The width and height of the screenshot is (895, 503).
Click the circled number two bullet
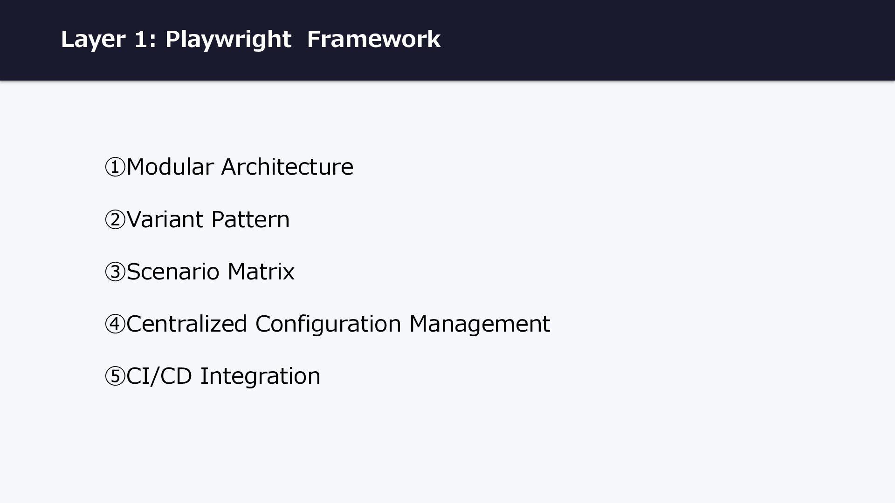tap(115, 219)
